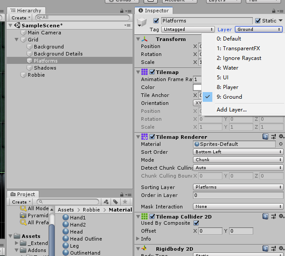The height and width of the screenshot is (256, 285).
Task: Open the Tilemap Renderer help icon
Action: click(x=265, y=137)
